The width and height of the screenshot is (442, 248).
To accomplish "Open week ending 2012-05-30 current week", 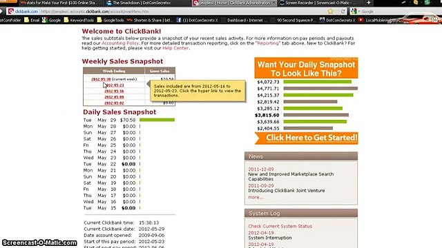I will tap(101, 79).
